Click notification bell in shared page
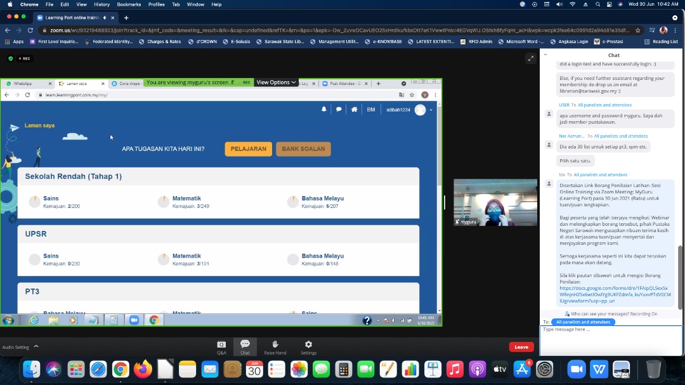Screen dimensions: 685x385 coord(323,109)
